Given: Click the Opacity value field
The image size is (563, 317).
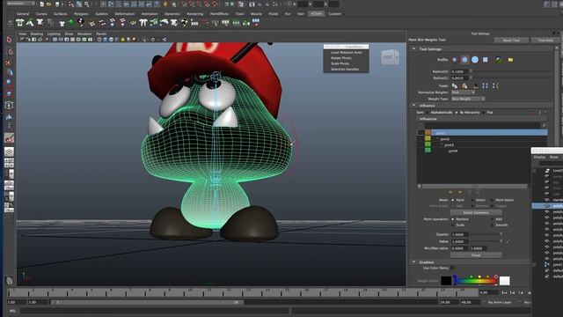Looking at the screenshot, I should (x=459, y=234).
